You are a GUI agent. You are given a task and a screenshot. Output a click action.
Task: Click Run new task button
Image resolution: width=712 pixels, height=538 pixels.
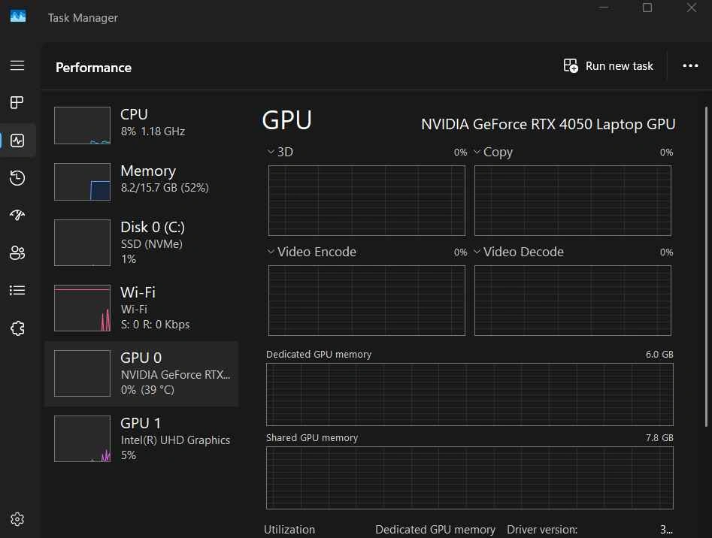(608, 66)
